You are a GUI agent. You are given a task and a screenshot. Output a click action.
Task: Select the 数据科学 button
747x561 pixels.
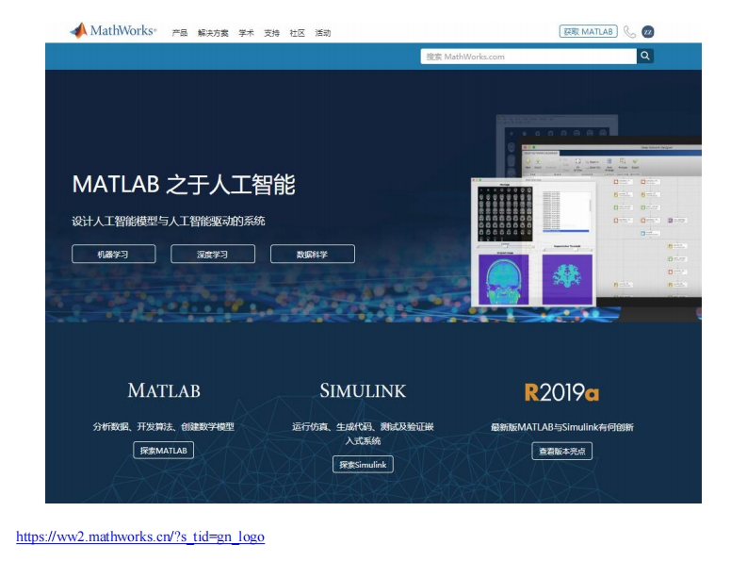click(313, 254)
